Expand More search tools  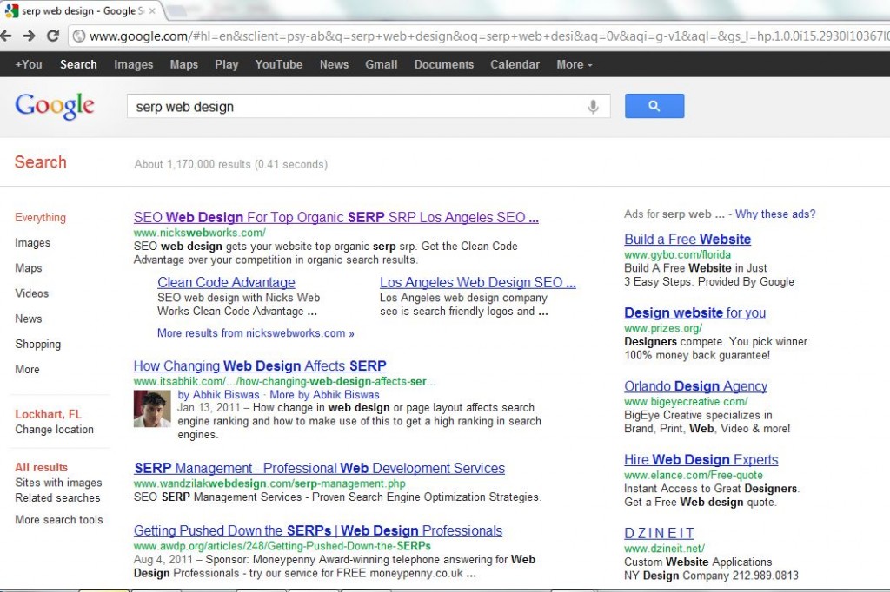tap(59, 520)
